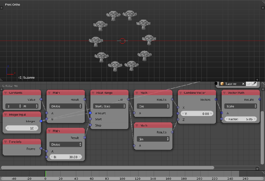
Task: Click the node editor right-side plus icon
Action: [263, 89]
